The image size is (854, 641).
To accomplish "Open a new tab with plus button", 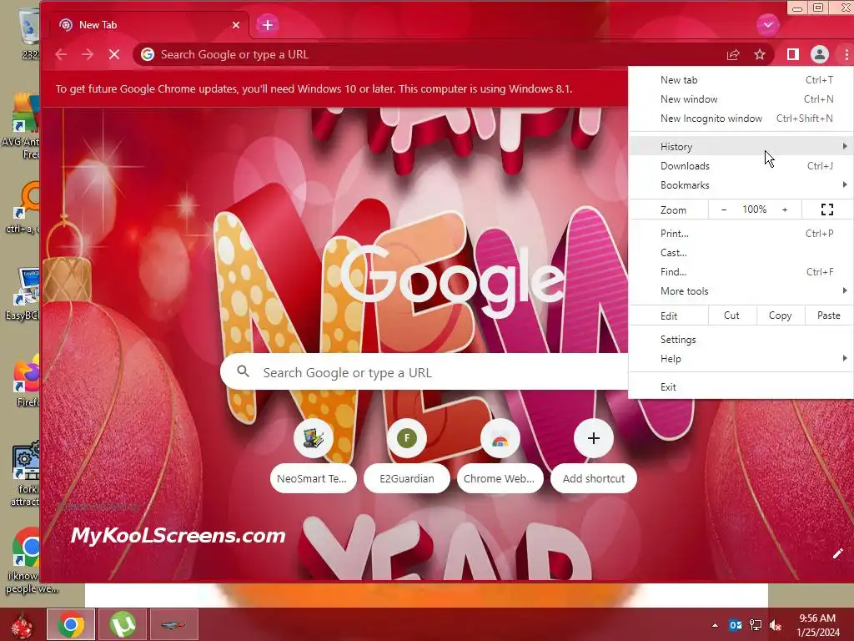I will [268, 25].
